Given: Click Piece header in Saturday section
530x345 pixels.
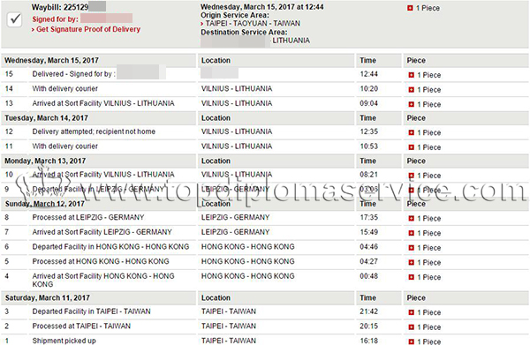Looking at the screenshot, I should pos(416,298).
